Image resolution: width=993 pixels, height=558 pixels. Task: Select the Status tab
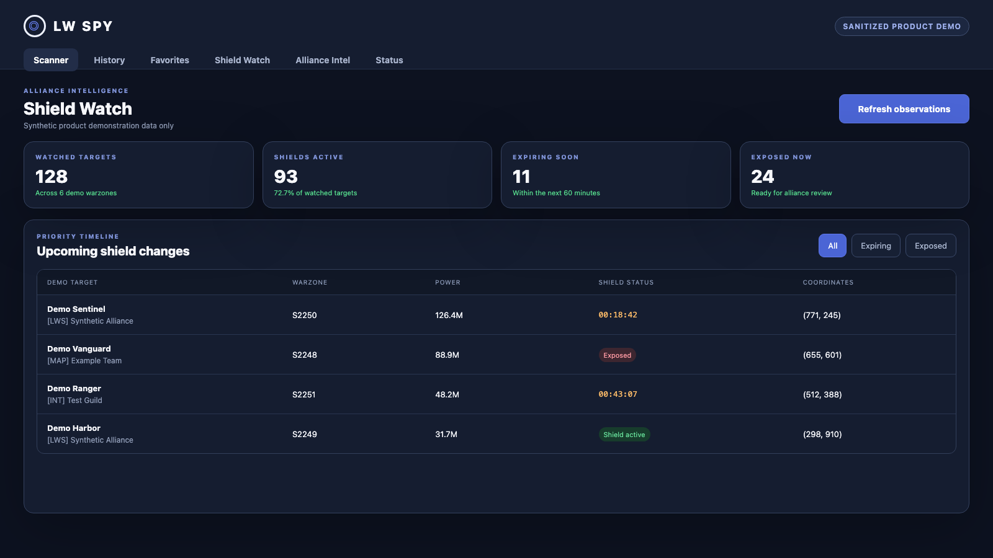[389, 60]
